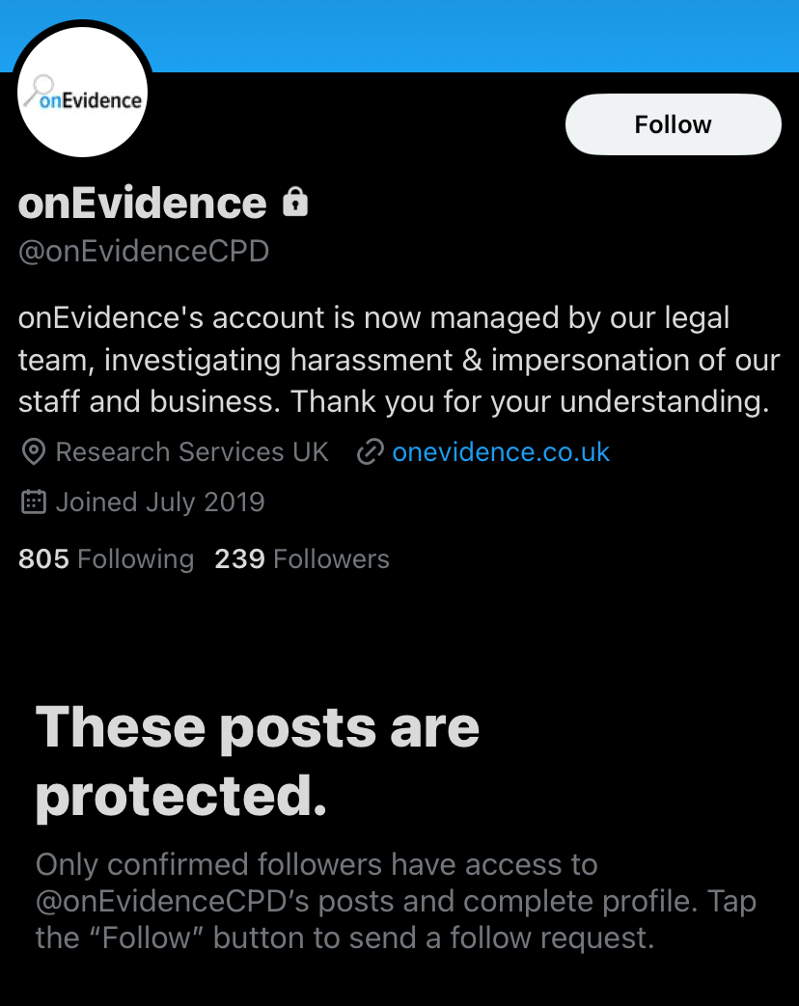Screen dimensions: 799x1006
Task: Click the Follow button
Action: click(x=674, y=124)
